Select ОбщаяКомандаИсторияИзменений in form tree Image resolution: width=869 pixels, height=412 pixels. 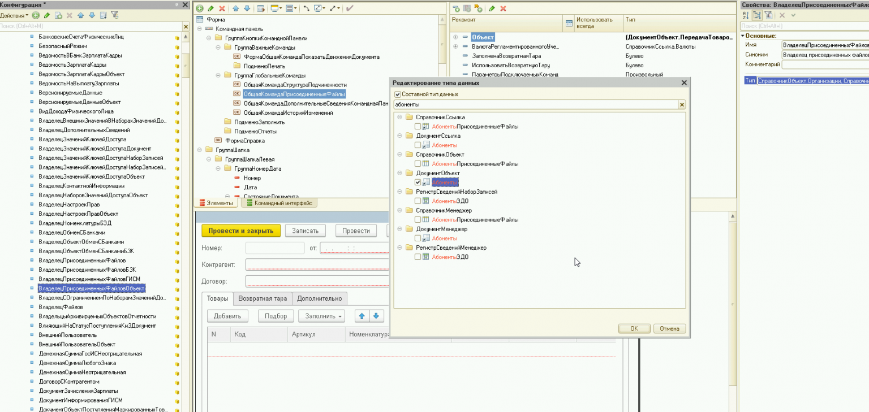(288, 112)
